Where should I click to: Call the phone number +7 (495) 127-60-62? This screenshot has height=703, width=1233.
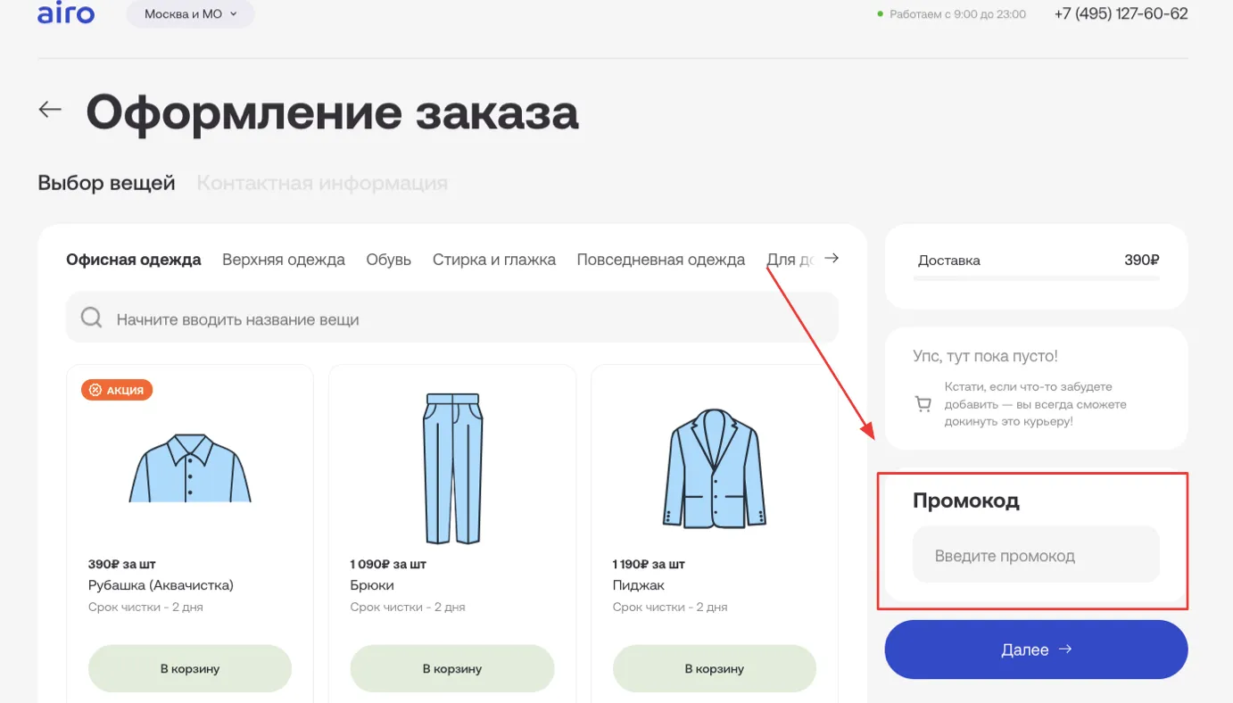[1121, 13]
